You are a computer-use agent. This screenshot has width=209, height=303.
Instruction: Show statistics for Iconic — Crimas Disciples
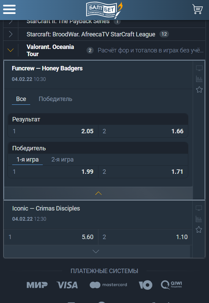(199, 219)
